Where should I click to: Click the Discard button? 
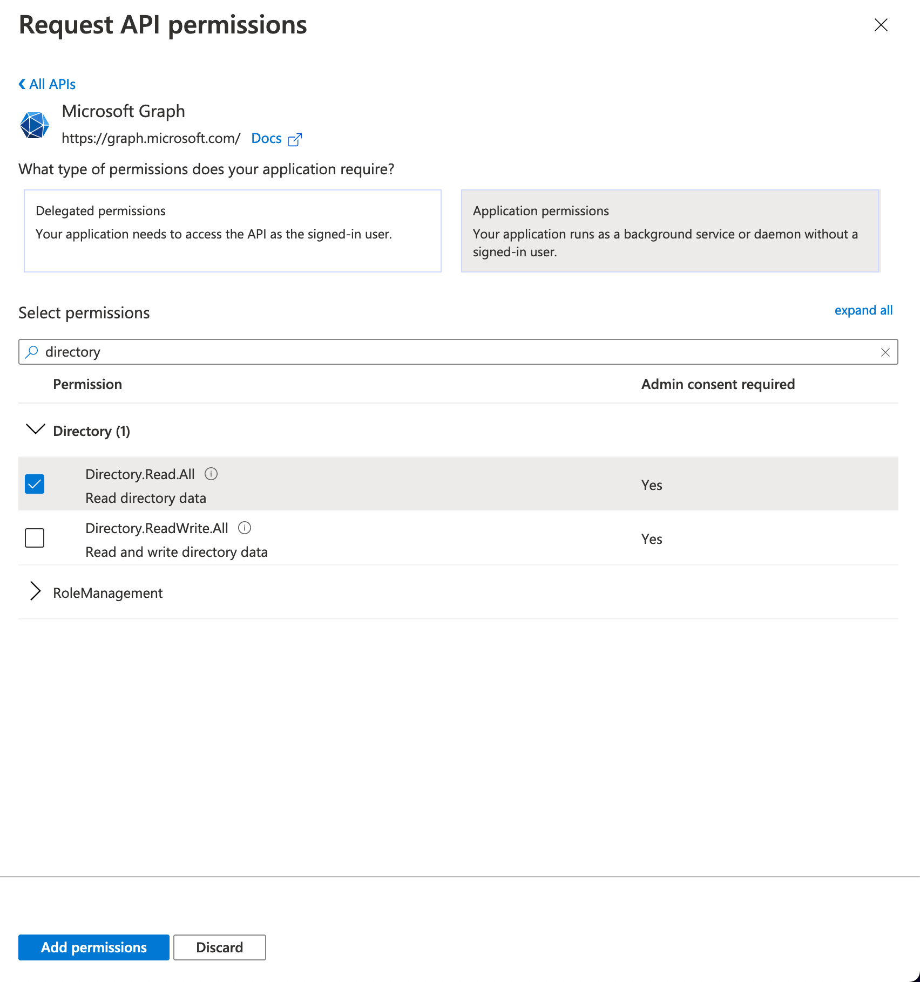point(220,947)
